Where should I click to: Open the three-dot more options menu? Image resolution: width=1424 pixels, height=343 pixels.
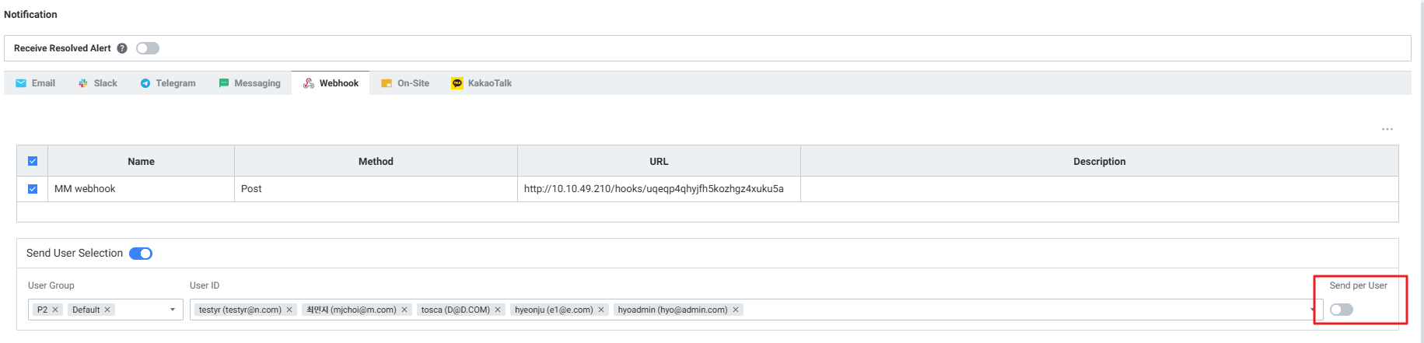1387,129
